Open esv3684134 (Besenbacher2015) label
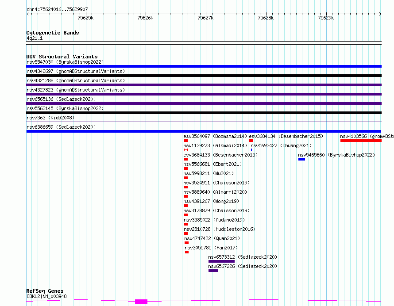394x306 pixels. pyautogui.click(x=286, y=136)
